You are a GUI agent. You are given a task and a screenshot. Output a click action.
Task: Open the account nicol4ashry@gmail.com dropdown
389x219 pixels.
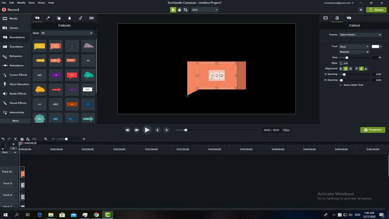[339, 3]
